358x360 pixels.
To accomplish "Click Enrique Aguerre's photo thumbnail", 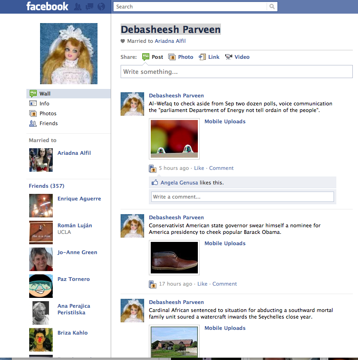I will (x=41, y=206).
